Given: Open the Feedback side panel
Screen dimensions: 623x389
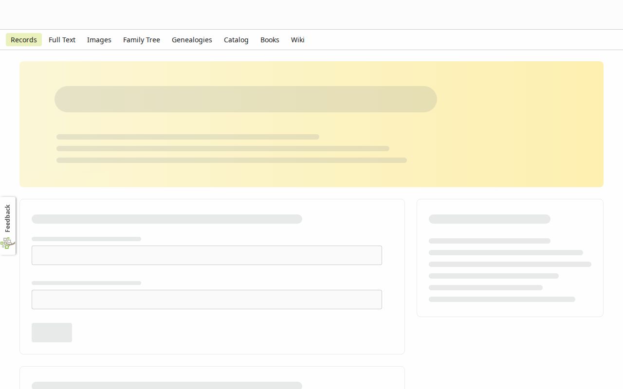Looking at the screenshot, I should [x=8, y=226].
